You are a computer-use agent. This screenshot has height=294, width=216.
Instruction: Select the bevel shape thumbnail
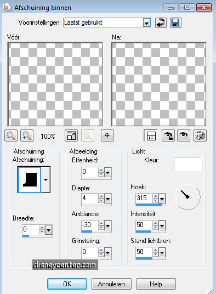pyautogui.click(x=30, y=179)
